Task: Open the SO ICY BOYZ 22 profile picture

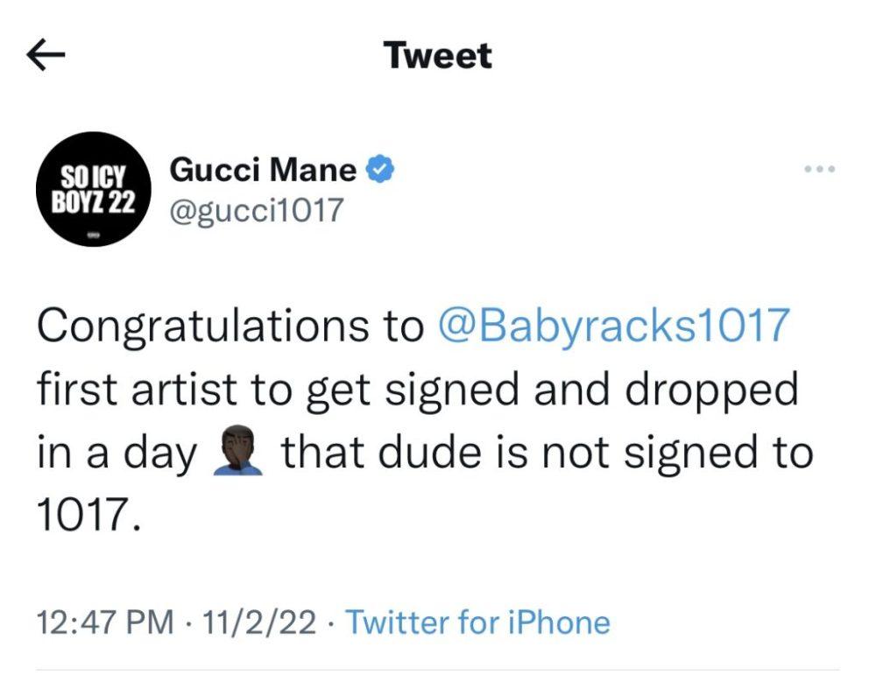Action: coord(93,188)
